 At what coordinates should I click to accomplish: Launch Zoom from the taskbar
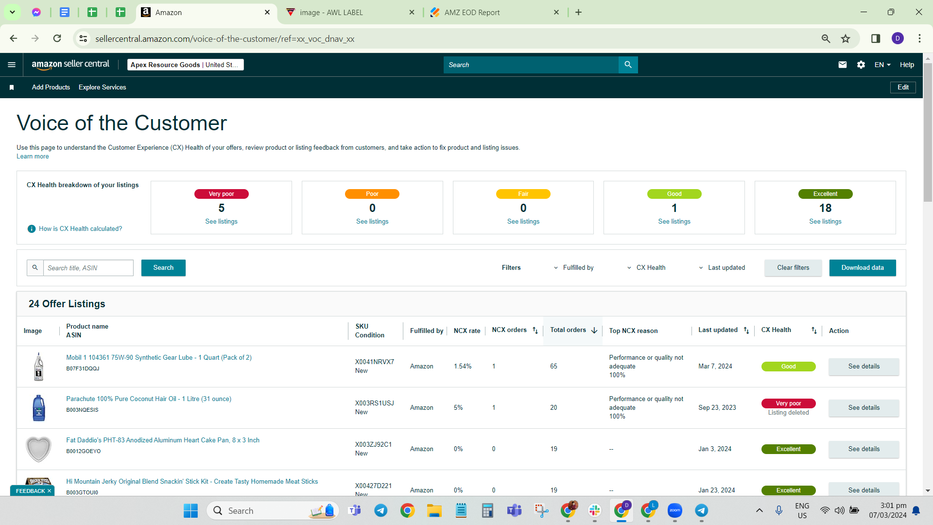point(674,510)
